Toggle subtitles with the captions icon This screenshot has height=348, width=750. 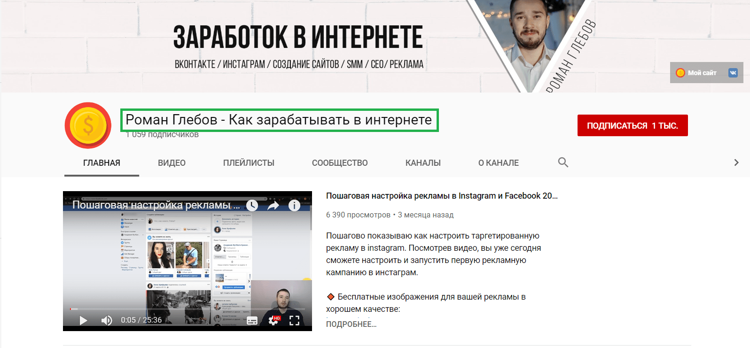point(252,321)
